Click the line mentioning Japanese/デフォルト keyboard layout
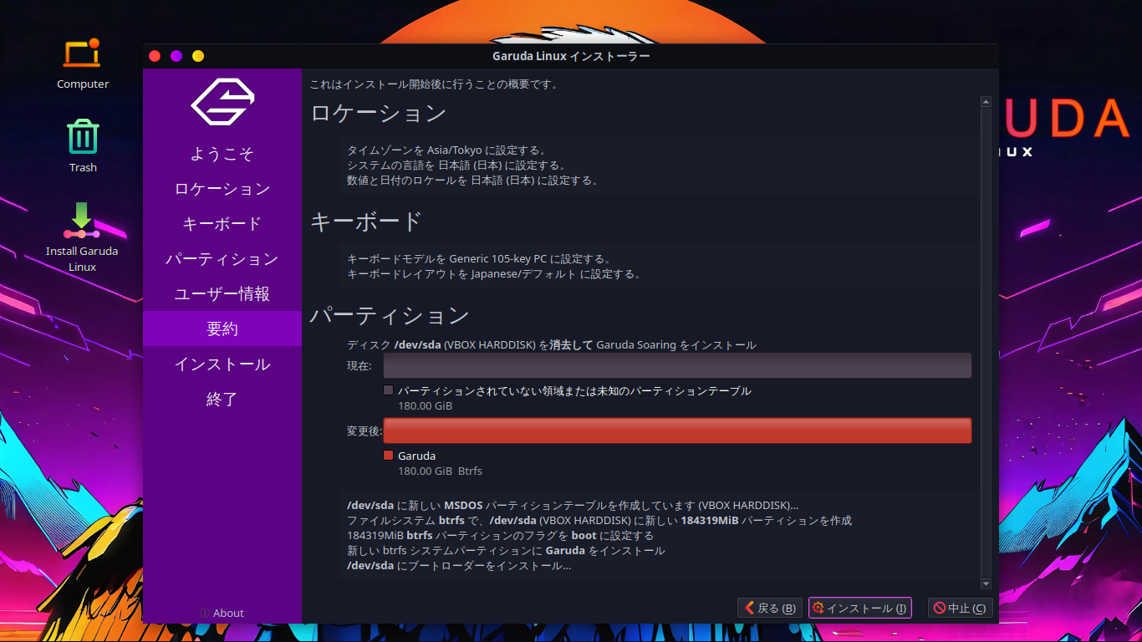1142x642 pixels. pos(494,274)
